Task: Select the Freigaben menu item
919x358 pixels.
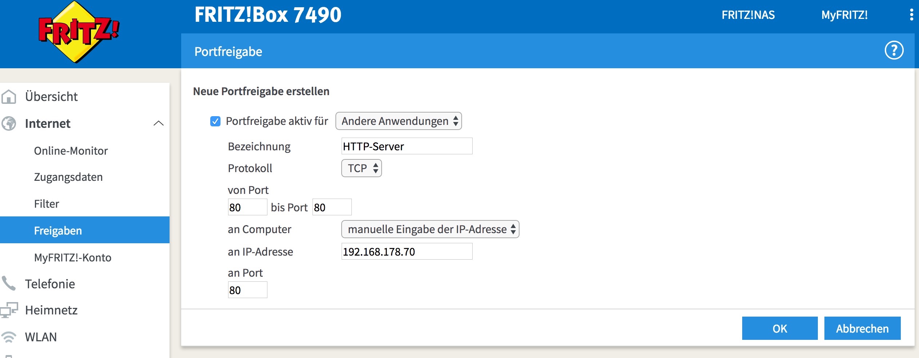Action: point(58,231)
